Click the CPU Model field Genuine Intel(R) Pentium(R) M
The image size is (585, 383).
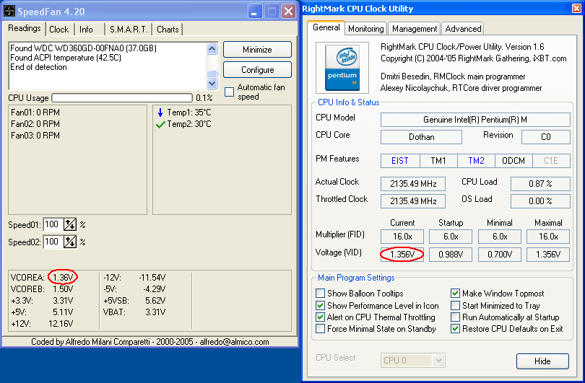coord(475,120)
